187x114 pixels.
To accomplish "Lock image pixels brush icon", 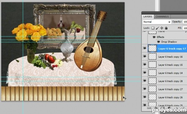I will coord(157,28).
